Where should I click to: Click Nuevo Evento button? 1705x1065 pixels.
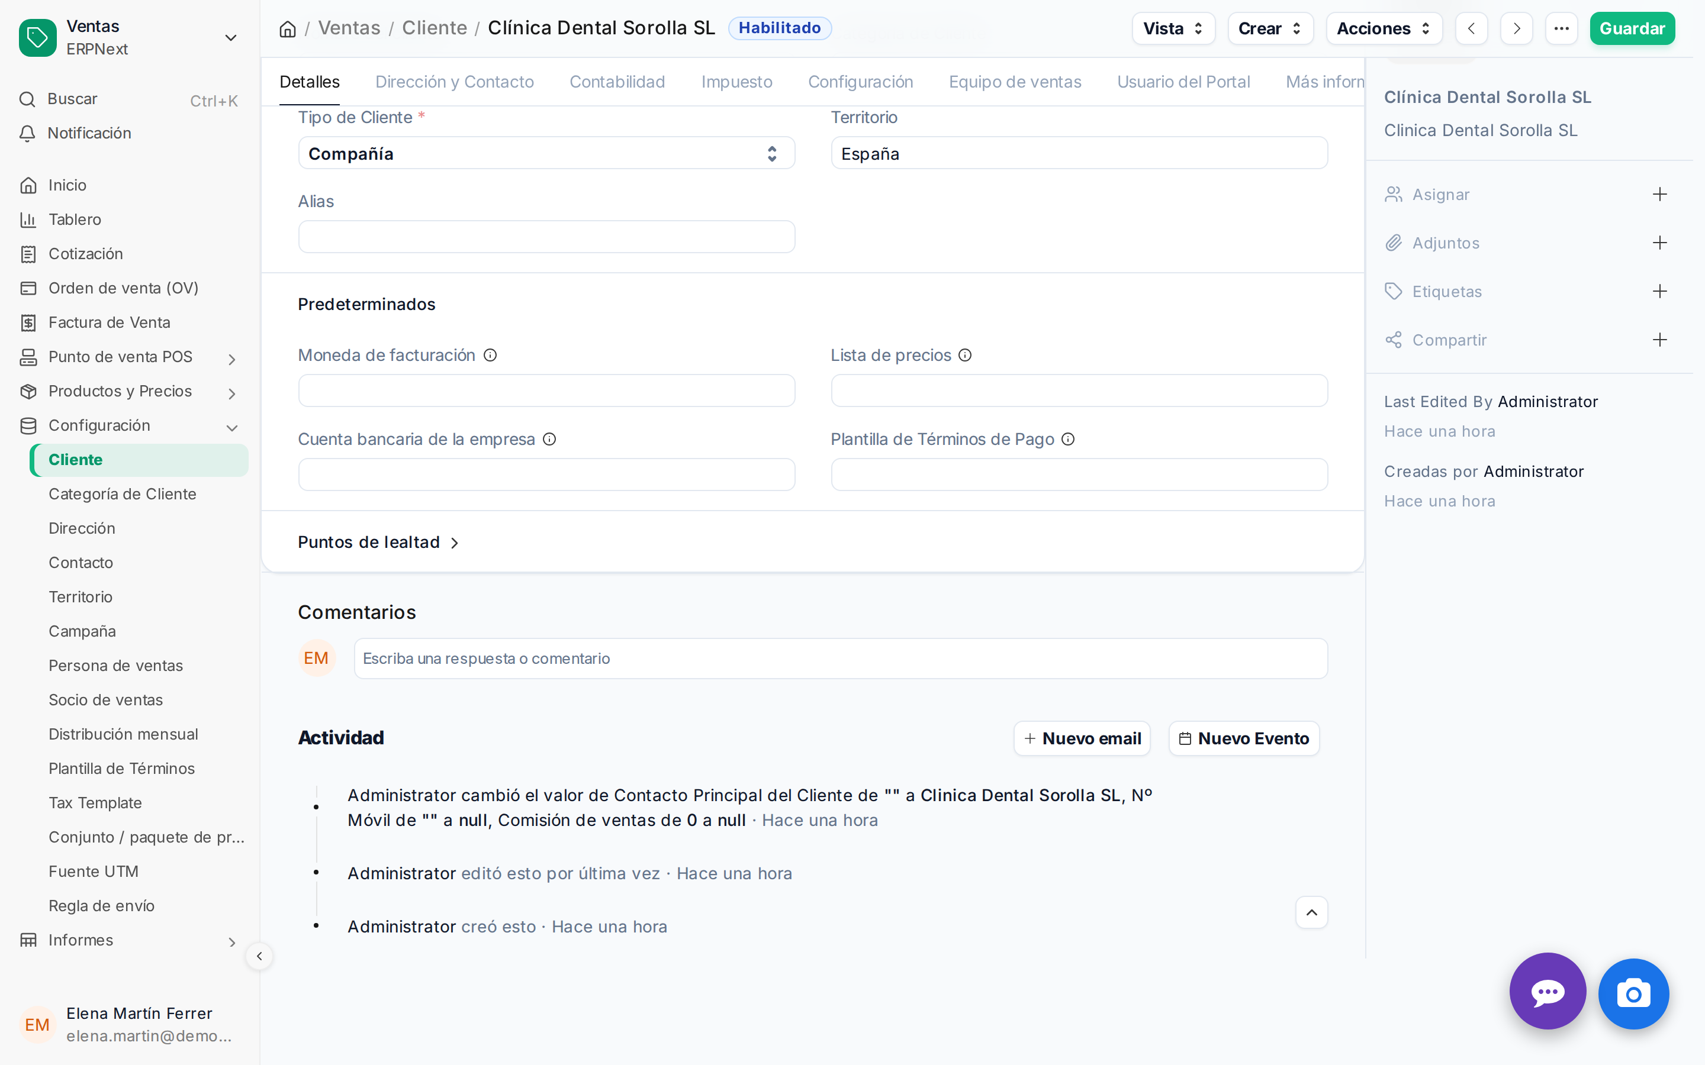1244,738
